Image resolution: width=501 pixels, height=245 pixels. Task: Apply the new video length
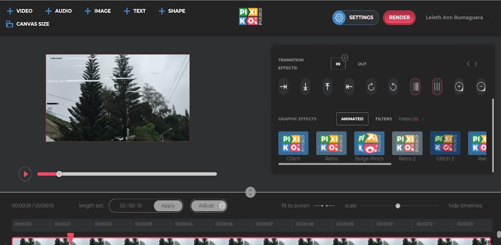click(168, 206)
